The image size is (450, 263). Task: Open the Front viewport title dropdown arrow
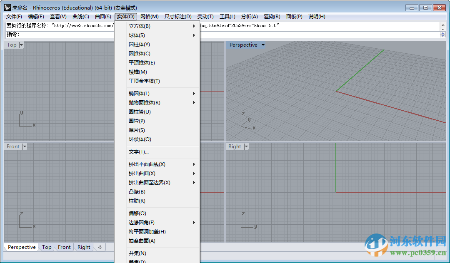(x=24, y=146)
